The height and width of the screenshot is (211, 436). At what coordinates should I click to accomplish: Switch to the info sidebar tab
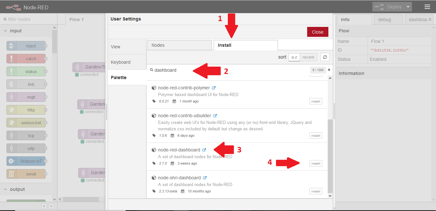(x=354, y=20)
